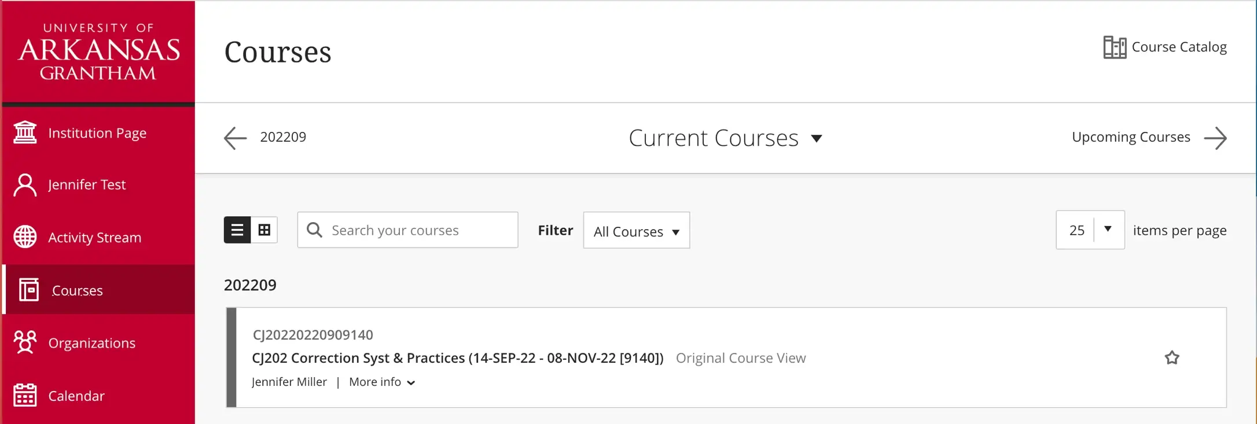Expand More info for CJ202 course
1257x424 pixels.
pos(381,382)
